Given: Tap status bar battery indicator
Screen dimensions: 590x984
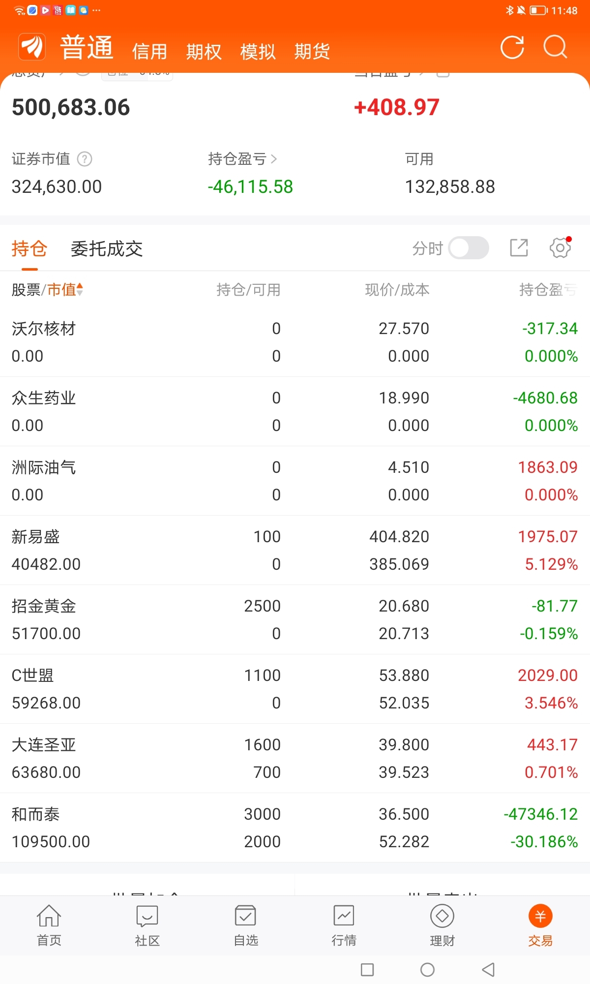Looking at the screenshot, I should 538,10.
